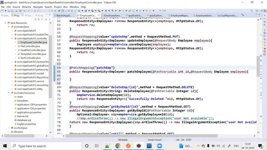
Task: Expand the src/test/java folder node
Action: click(x=9, y=128)
